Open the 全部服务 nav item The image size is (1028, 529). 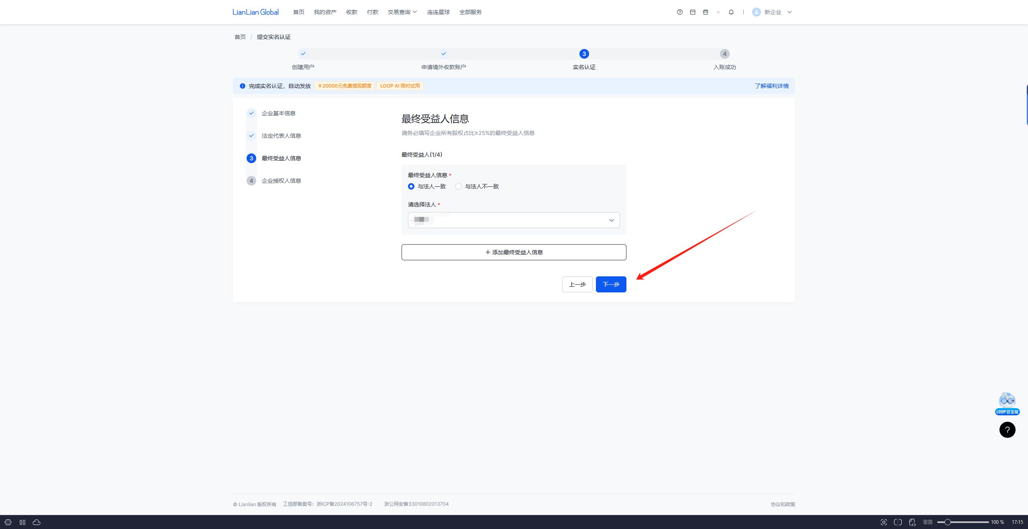(471, 12)
